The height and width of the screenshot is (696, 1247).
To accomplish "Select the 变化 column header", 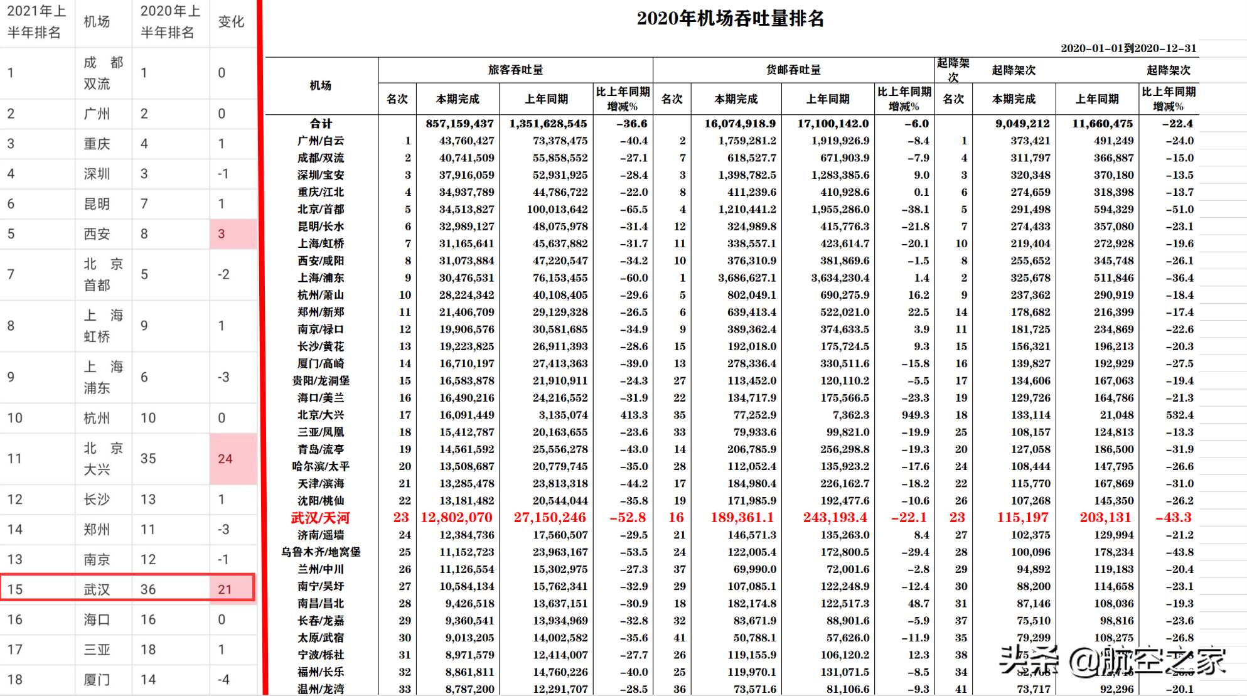I will click(x=231, y=22).
